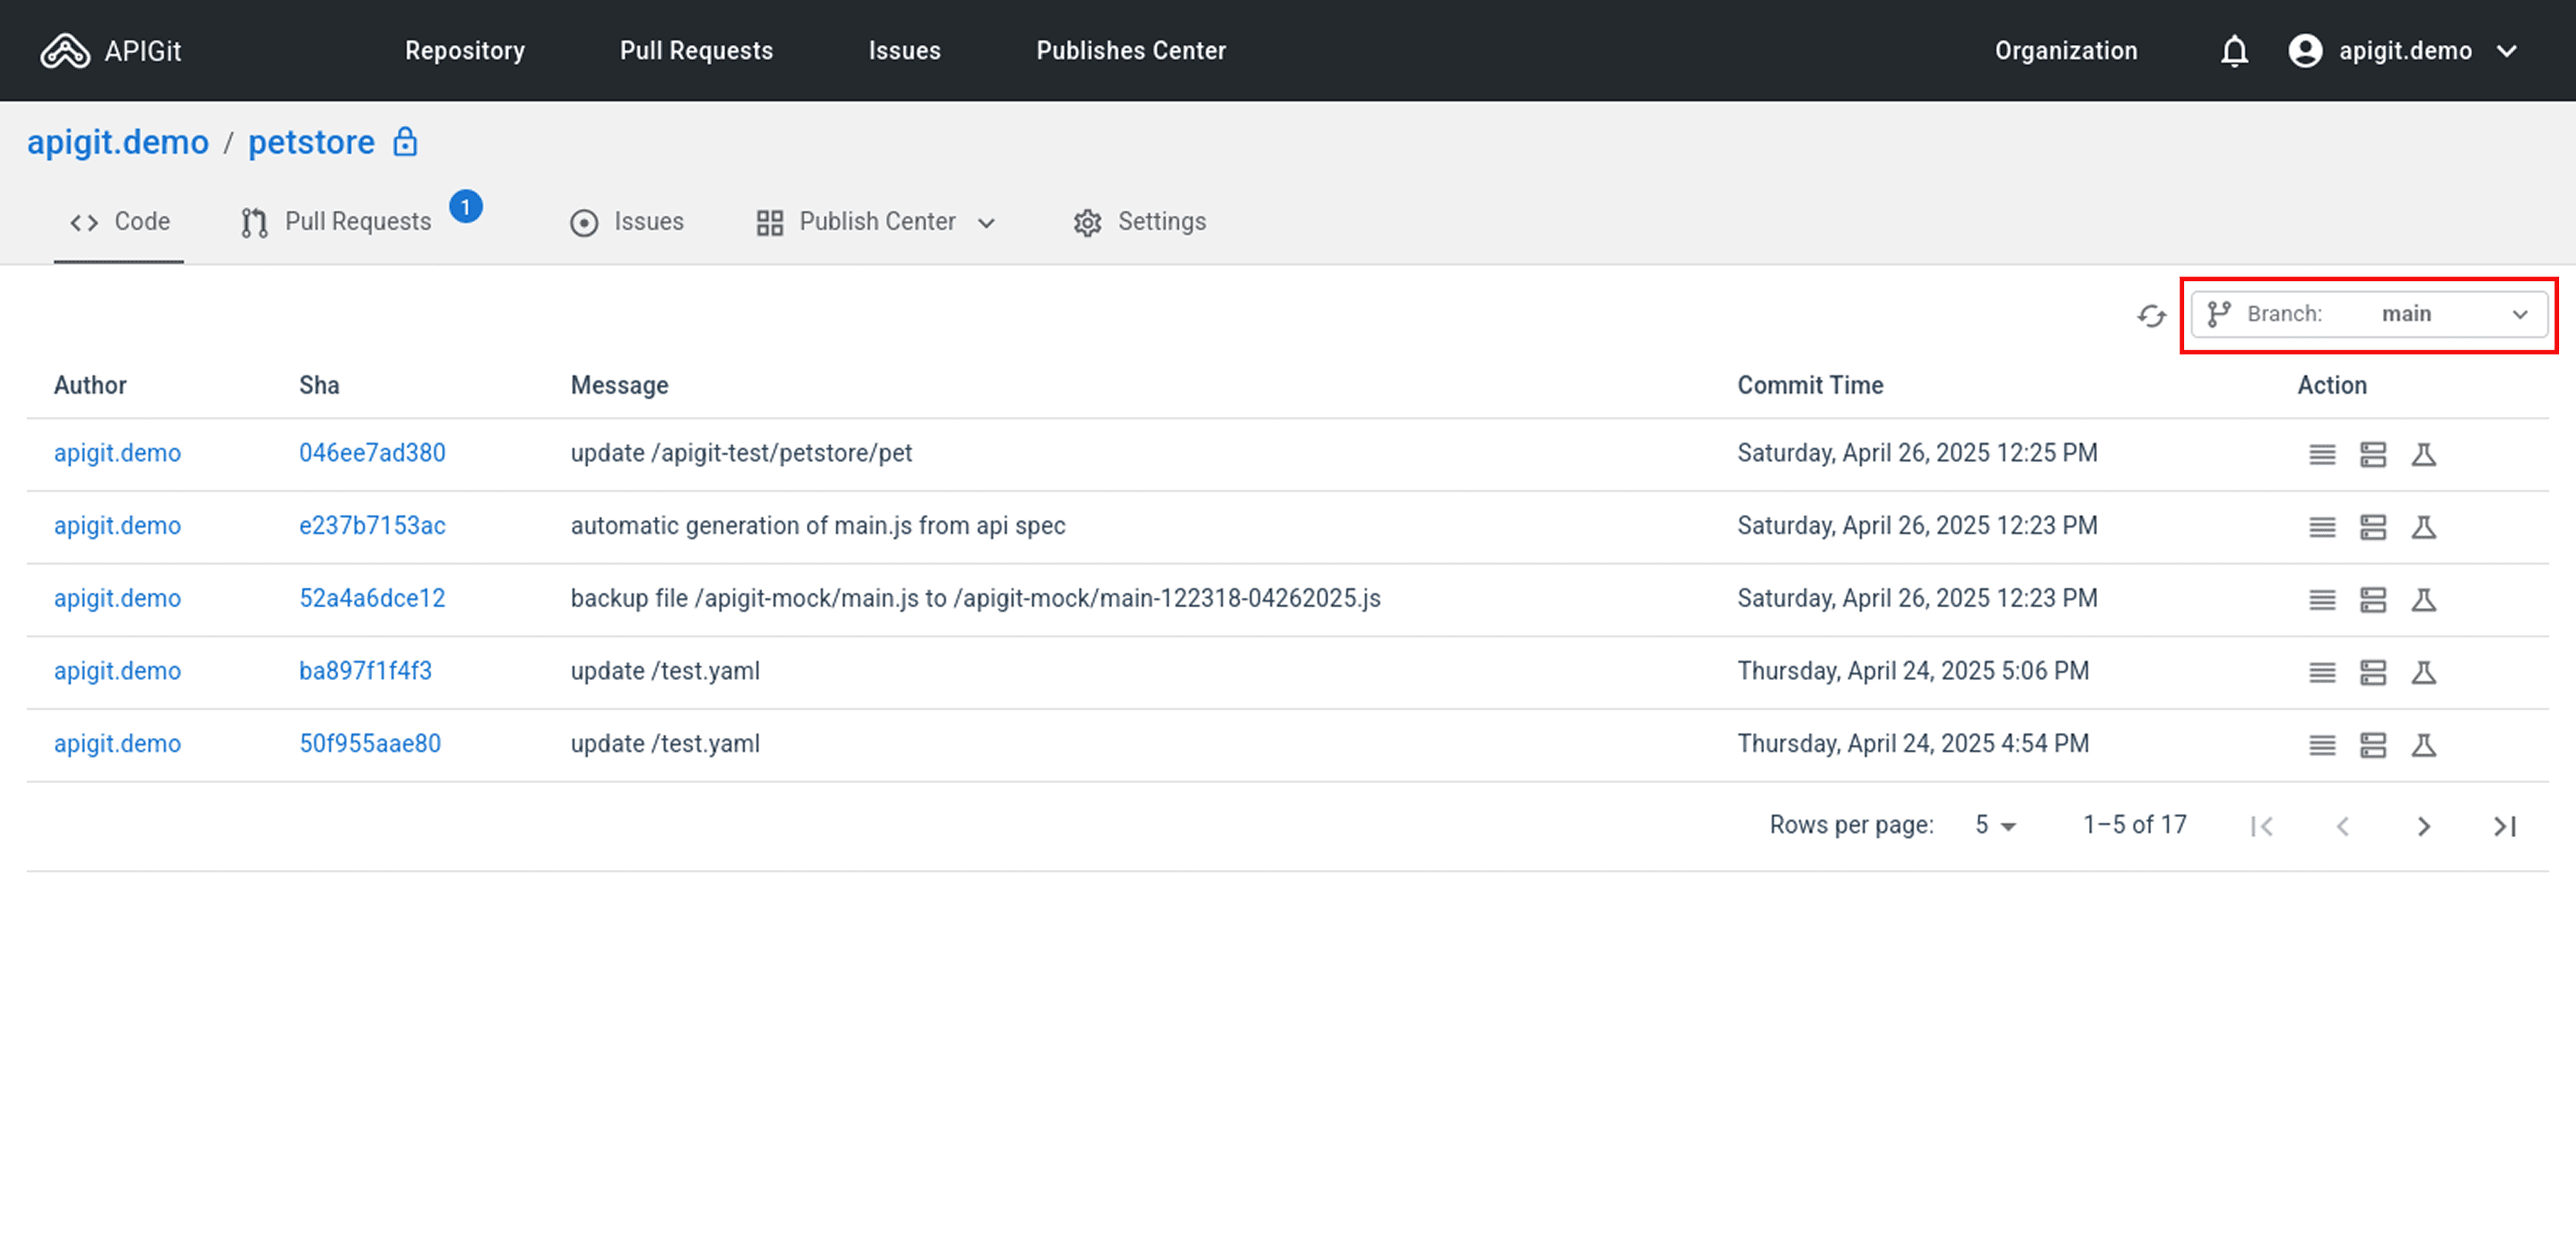Switch to the repository Issues tab
The image size is (2576, 1249).
[x=627, y=222]
